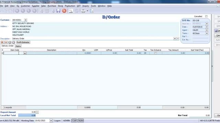Click the company name KITTY SECURITY SDN BHD
Viewport: 220px width, 123px height.
tap(23, 24)
